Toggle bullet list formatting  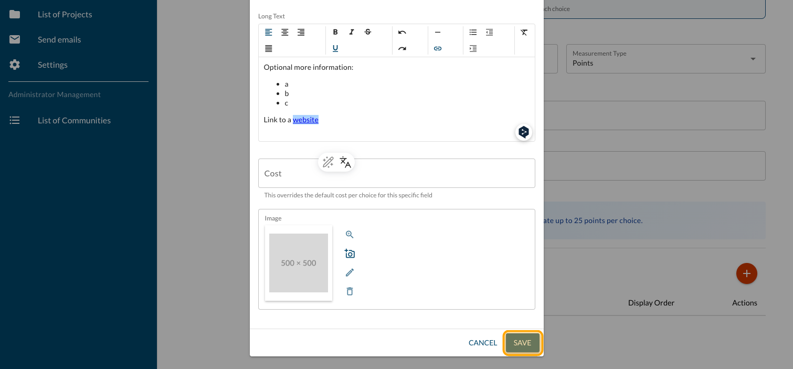[473, 33]
